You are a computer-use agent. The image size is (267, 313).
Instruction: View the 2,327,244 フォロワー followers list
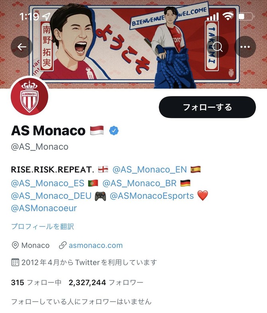[106, 282]
